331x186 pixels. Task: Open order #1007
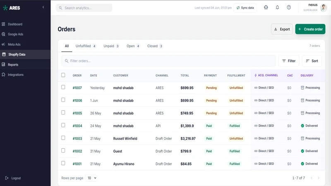tap(77, 88)
